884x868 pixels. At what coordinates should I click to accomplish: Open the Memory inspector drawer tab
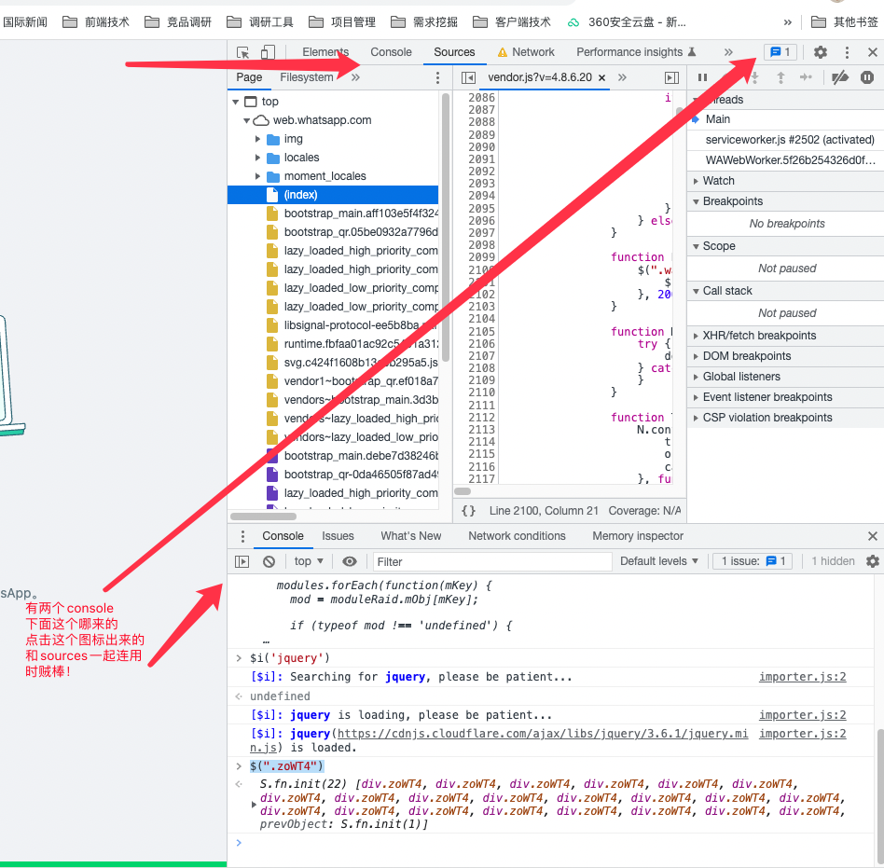coord(638,536)
